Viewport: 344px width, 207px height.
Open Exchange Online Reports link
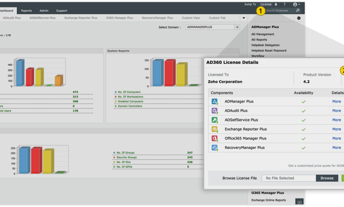click(269, 200)
